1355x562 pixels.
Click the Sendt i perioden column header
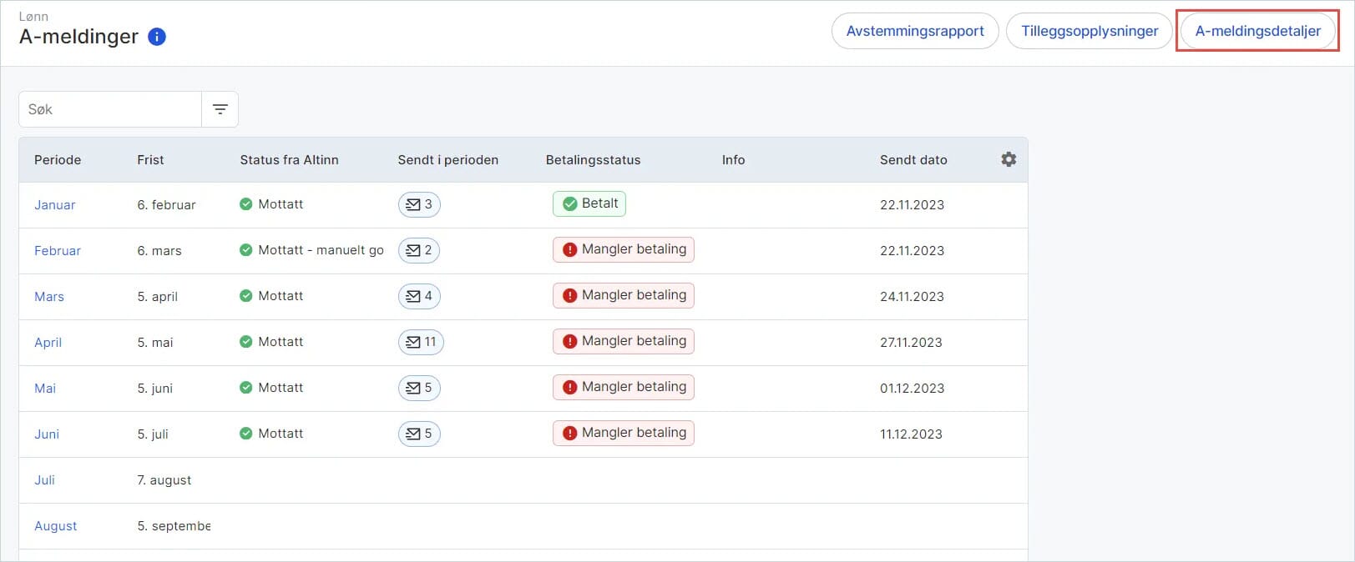point(447,160)
